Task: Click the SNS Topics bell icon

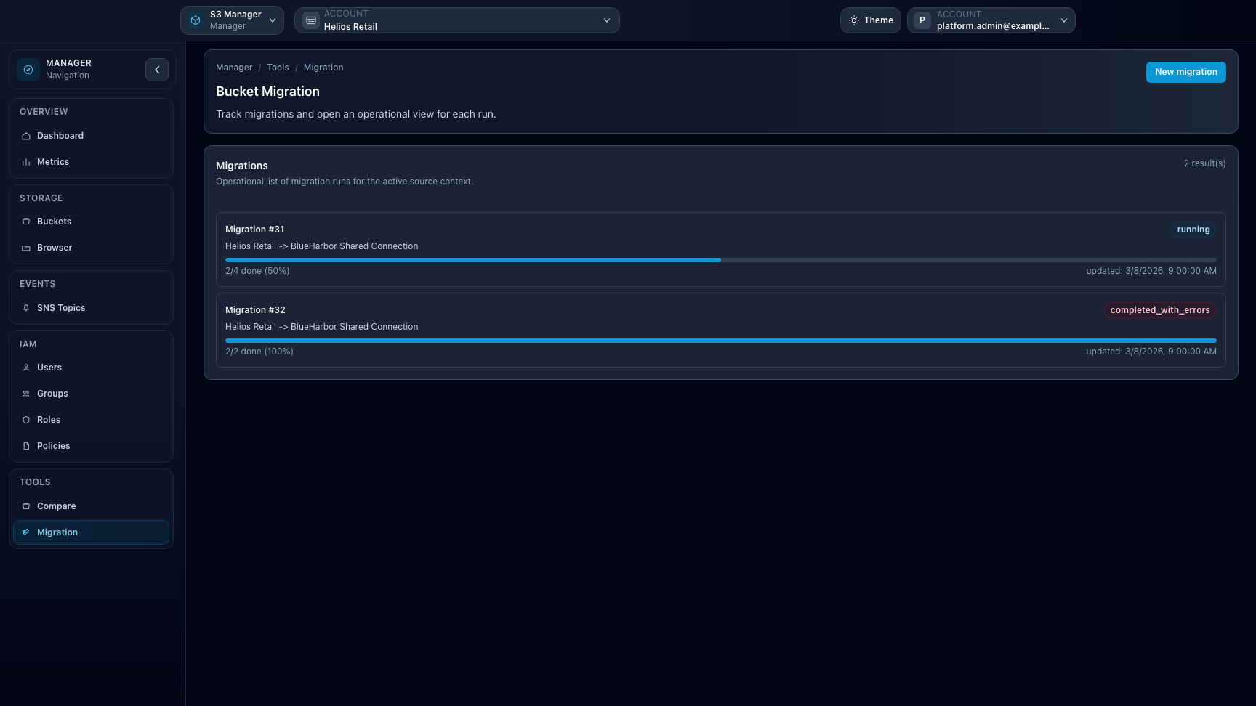Action: pos(26,307)
